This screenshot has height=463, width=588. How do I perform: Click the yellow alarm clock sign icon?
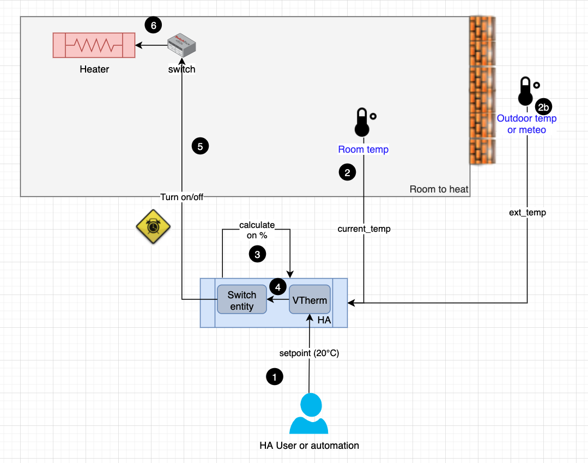[x=153, y=226]
